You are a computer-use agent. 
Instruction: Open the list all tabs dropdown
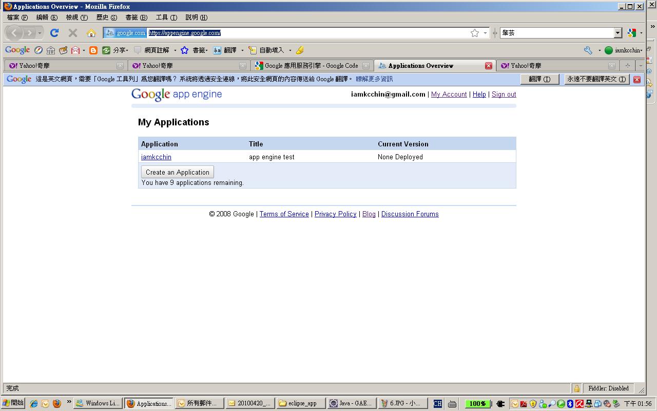point(640,66)
